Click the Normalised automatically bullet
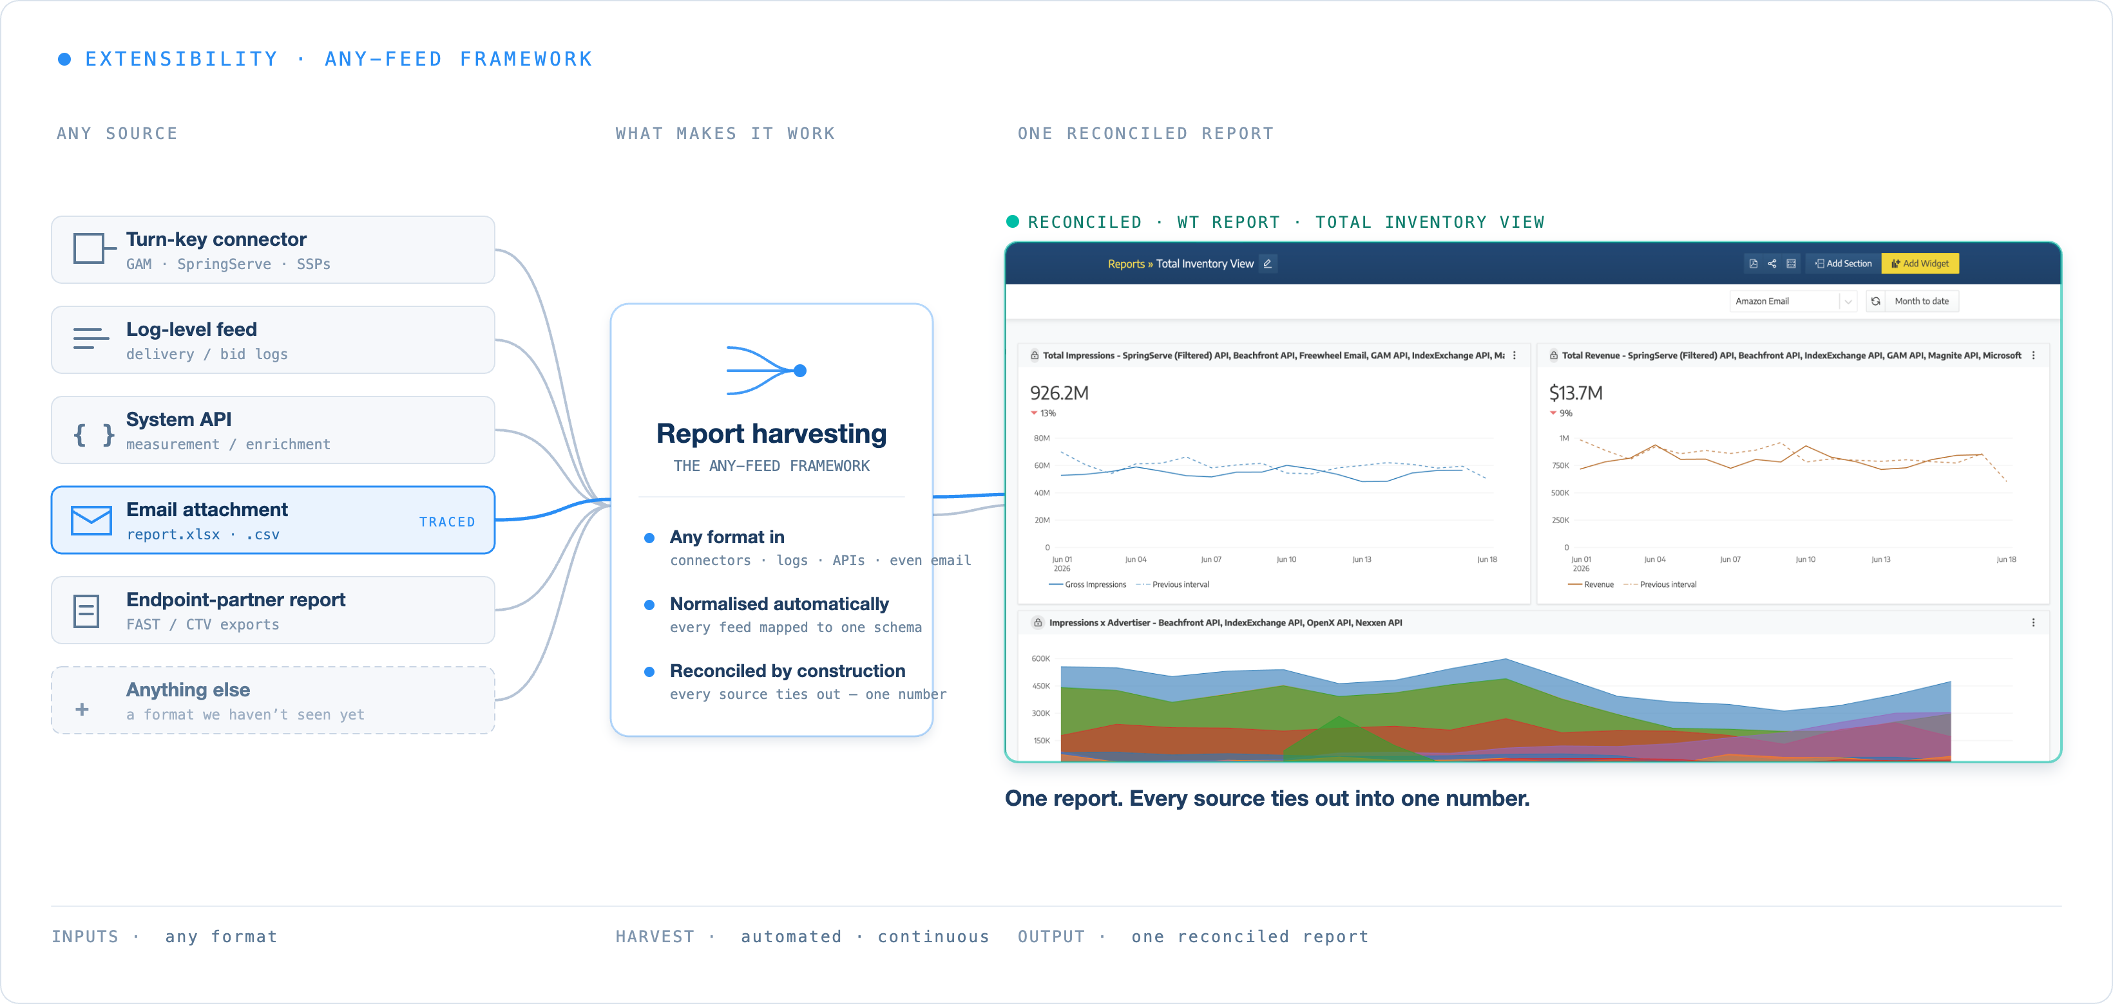The width and height of the screenshot is (2113, 1004). point(779,604)
